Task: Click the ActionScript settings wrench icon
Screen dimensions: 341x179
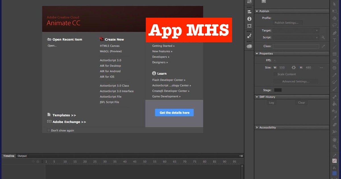Action: coord(323,38)
